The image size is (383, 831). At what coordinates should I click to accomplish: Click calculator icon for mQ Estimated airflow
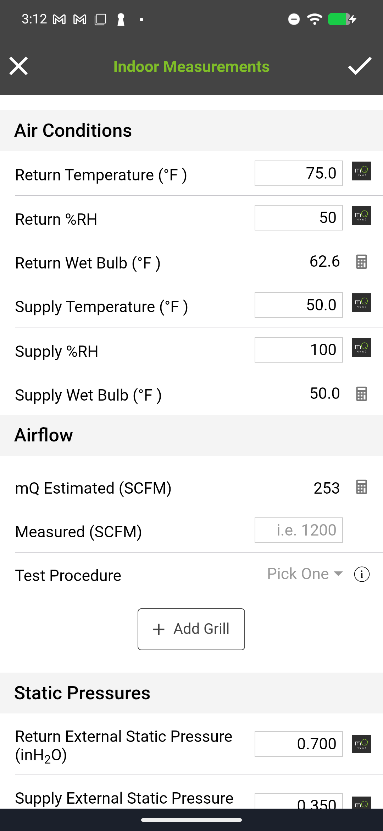tap(361, 487)
